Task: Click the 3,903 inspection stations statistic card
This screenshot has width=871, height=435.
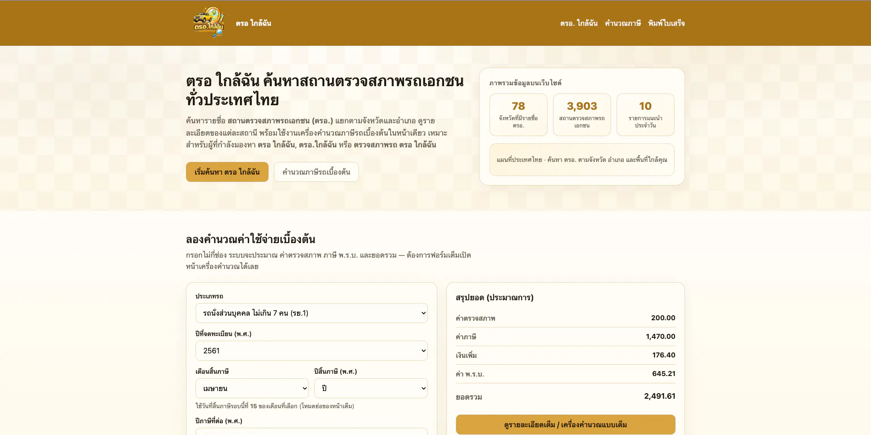Action: (582, 115)
